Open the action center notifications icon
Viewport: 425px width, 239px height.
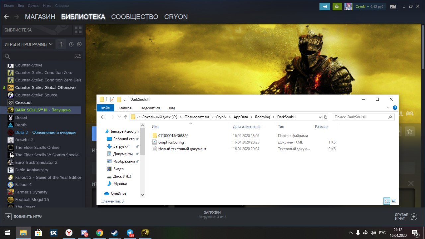click(415, 233)
